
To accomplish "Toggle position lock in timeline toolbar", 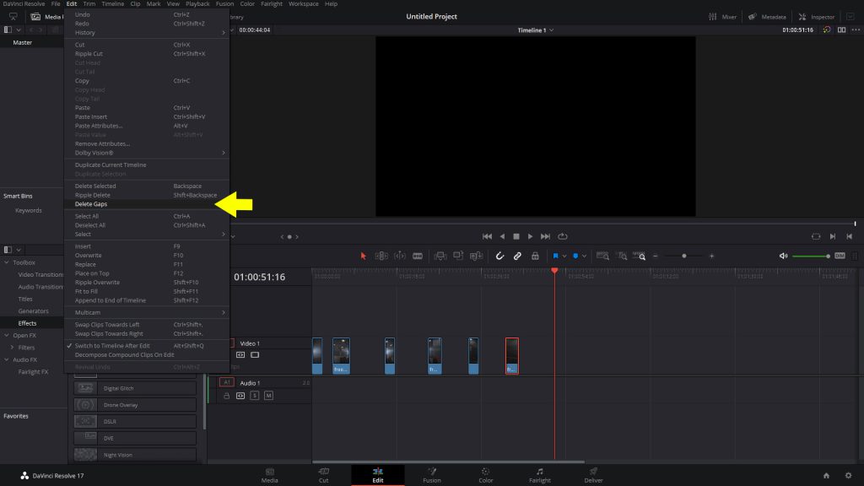I will [x=535, y=256].
